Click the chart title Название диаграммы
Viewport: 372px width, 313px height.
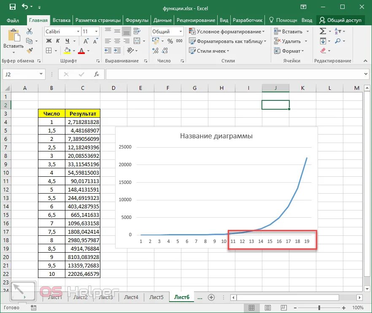point(216,136)
